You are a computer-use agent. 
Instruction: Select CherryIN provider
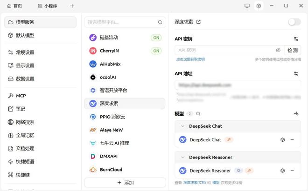(125, 51)
